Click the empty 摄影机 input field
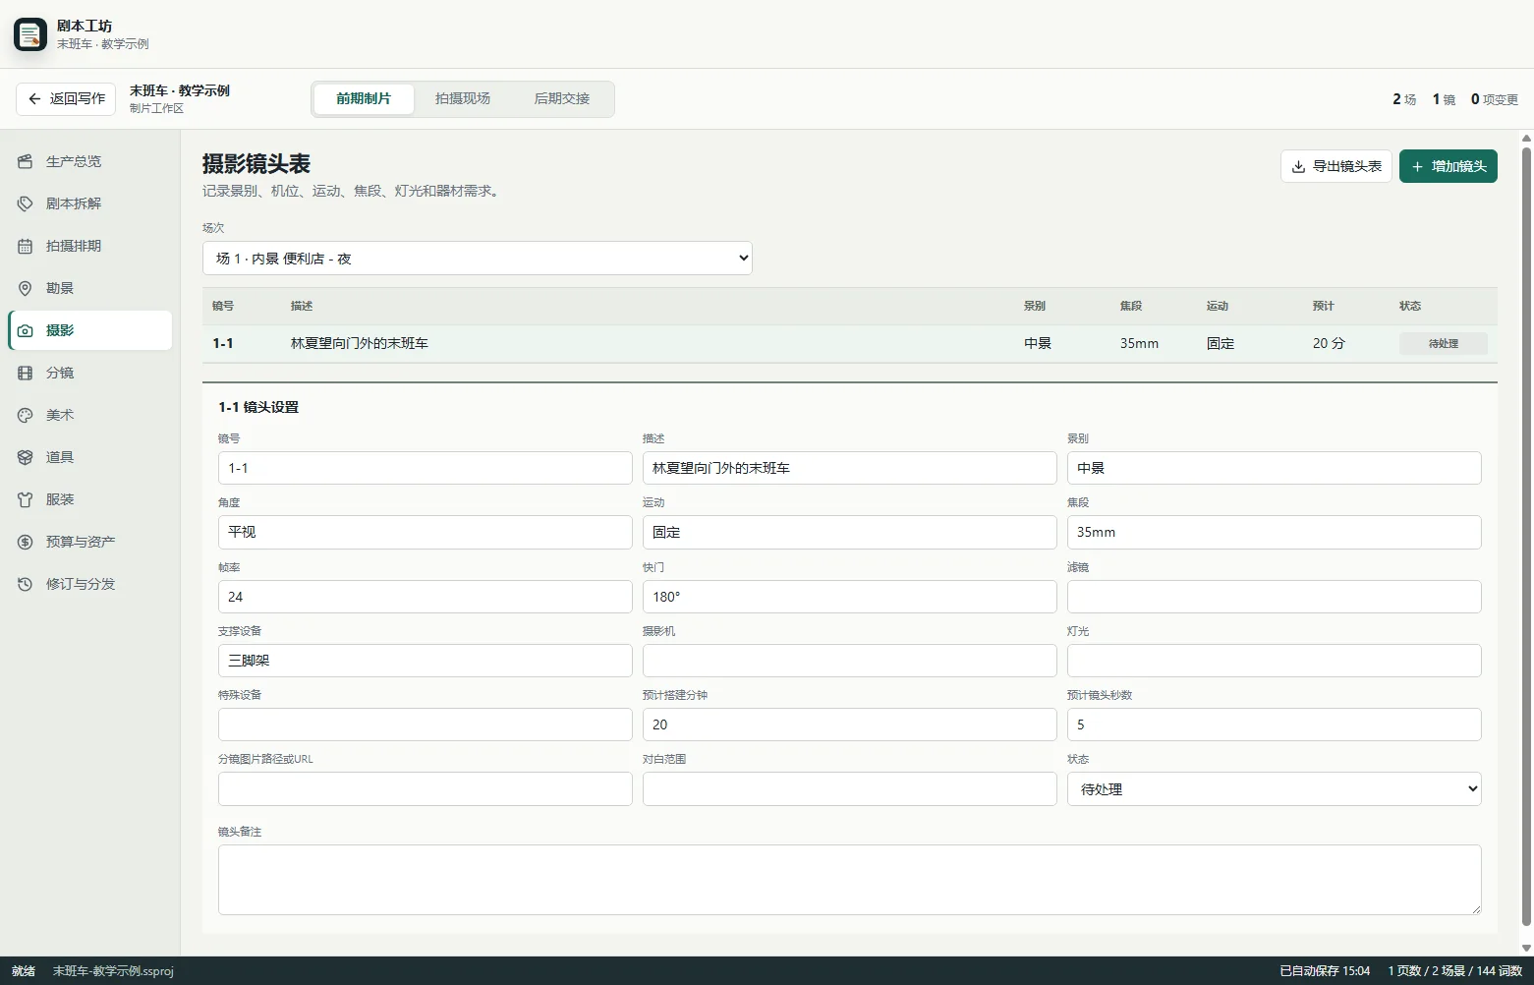The height and width of the screenshot is (985, 1534). (x=850, y=661)
